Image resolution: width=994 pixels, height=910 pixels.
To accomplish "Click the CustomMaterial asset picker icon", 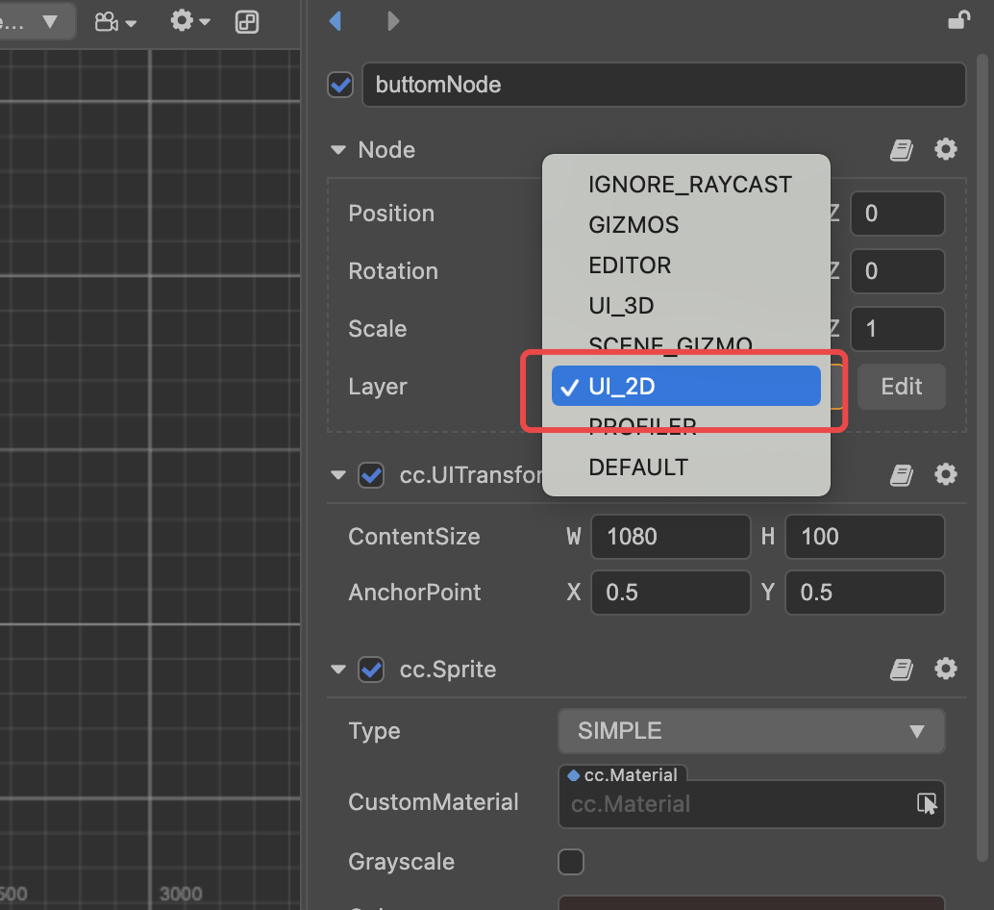I will point(926,803).
